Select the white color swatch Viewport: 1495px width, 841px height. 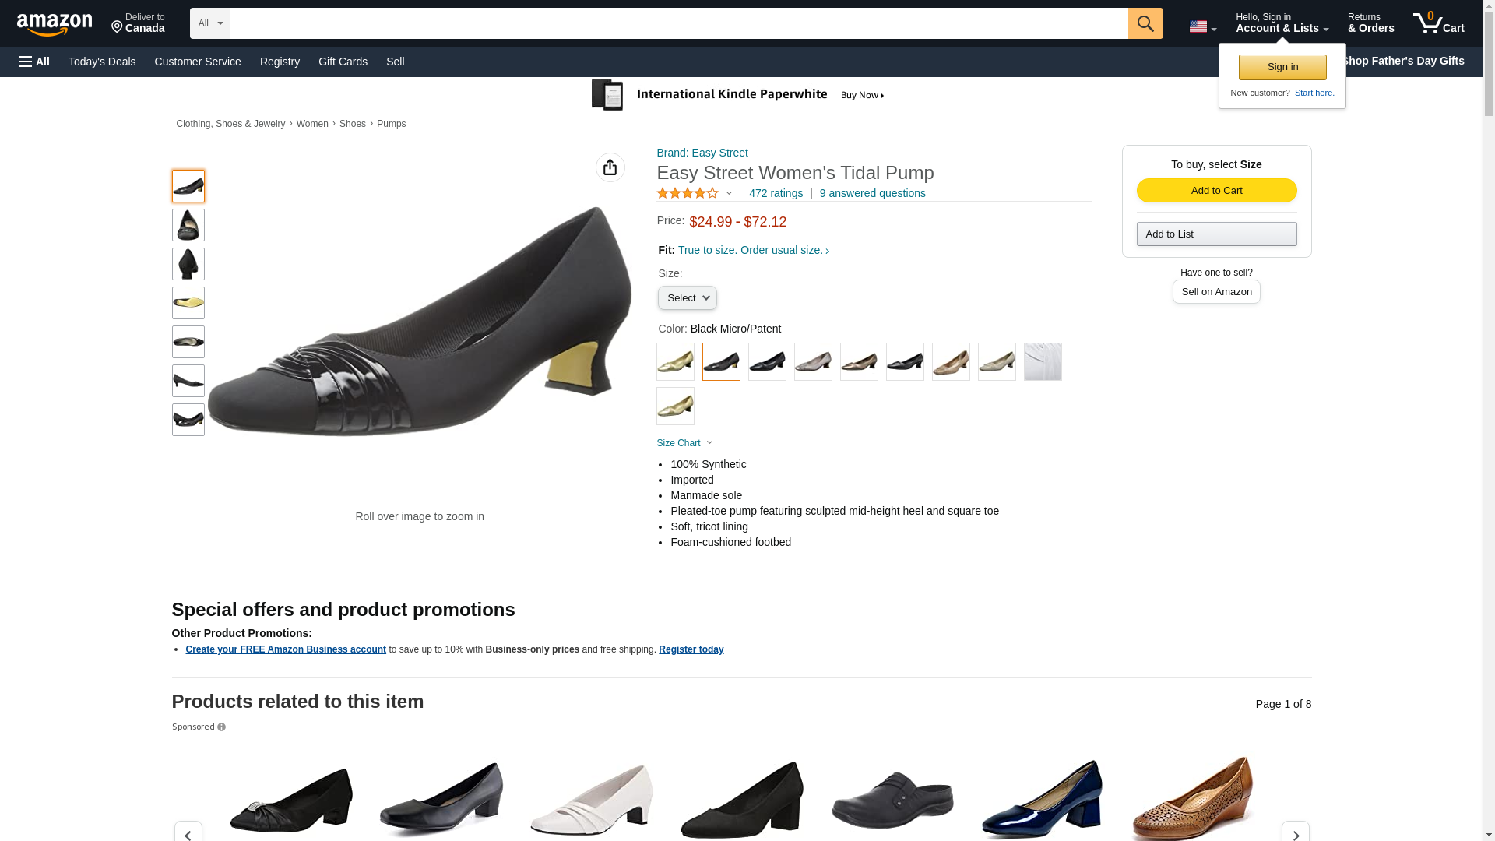(1043, 362)
